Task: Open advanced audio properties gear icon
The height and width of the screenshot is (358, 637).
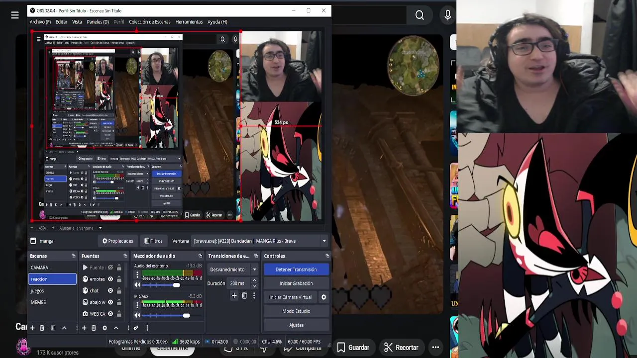Action: coord(136,328)
